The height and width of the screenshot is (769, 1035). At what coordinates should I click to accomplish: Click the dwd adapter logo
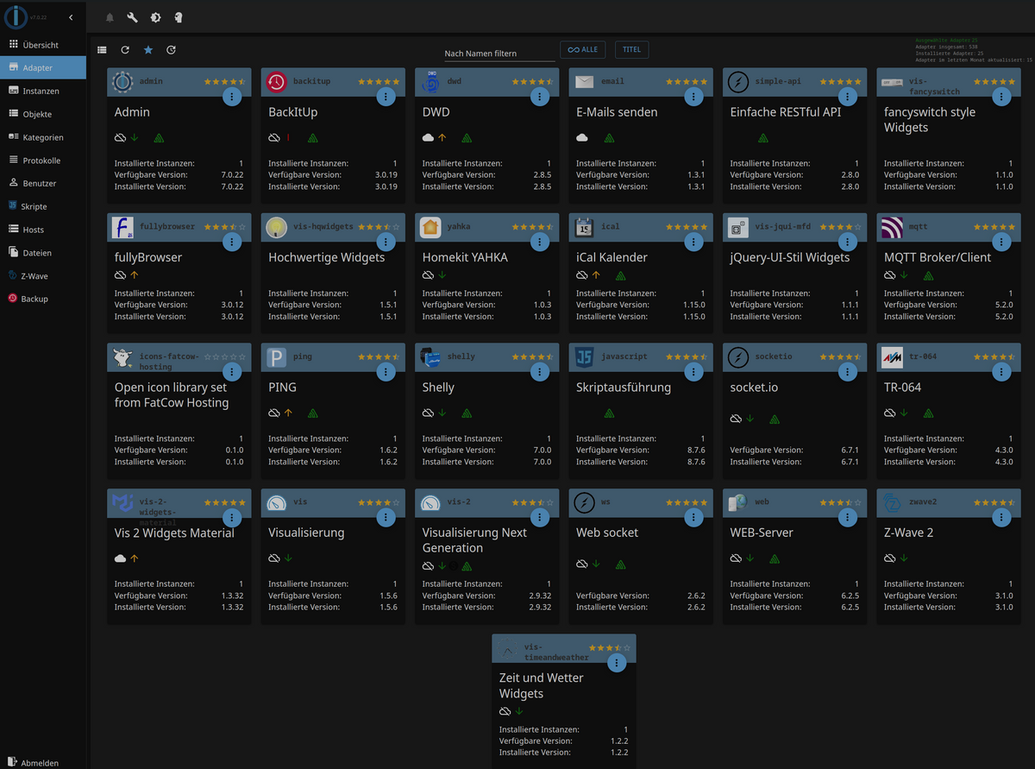point(430,82)
